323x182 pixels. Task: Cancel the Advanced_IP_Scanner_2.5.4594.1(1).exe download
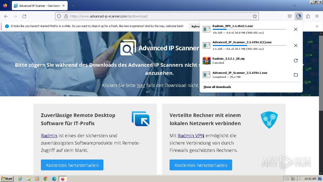point(296,45)
